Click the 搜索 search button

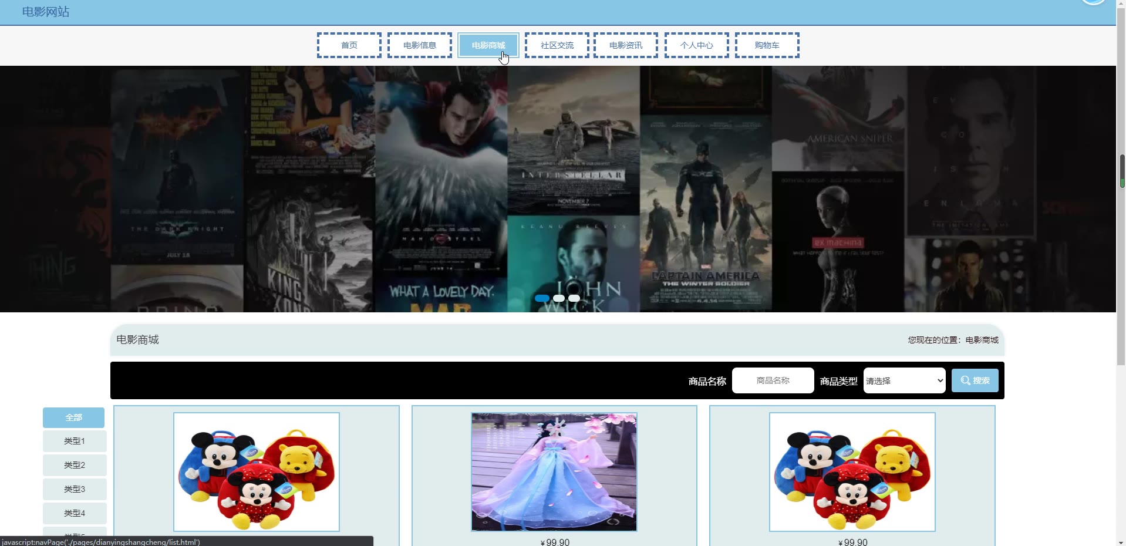pos(975,380)
